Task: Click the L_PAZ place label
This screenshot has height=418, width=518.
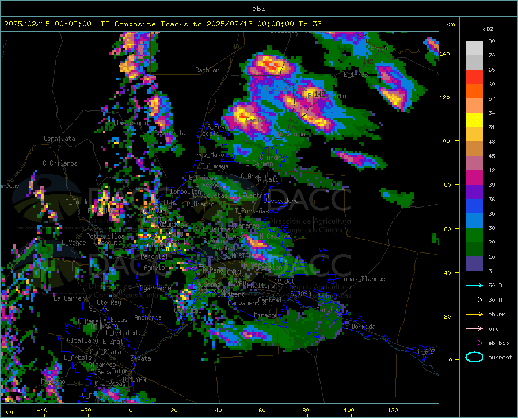Action: (x=426, y=352)
